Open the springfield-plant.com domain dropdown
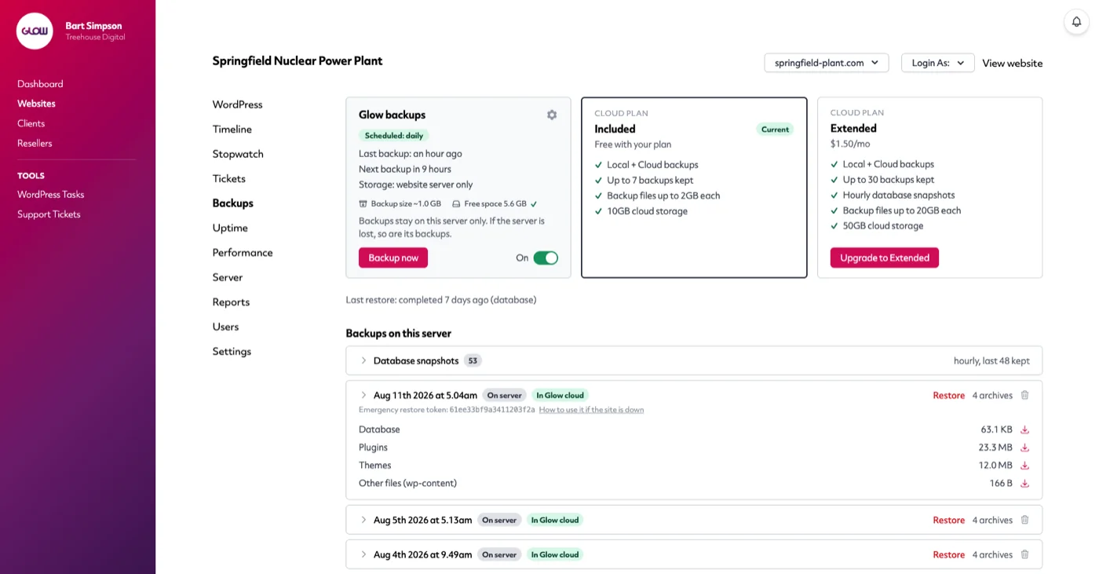This screenshot has width=1099, height=574. pos(827,63)
